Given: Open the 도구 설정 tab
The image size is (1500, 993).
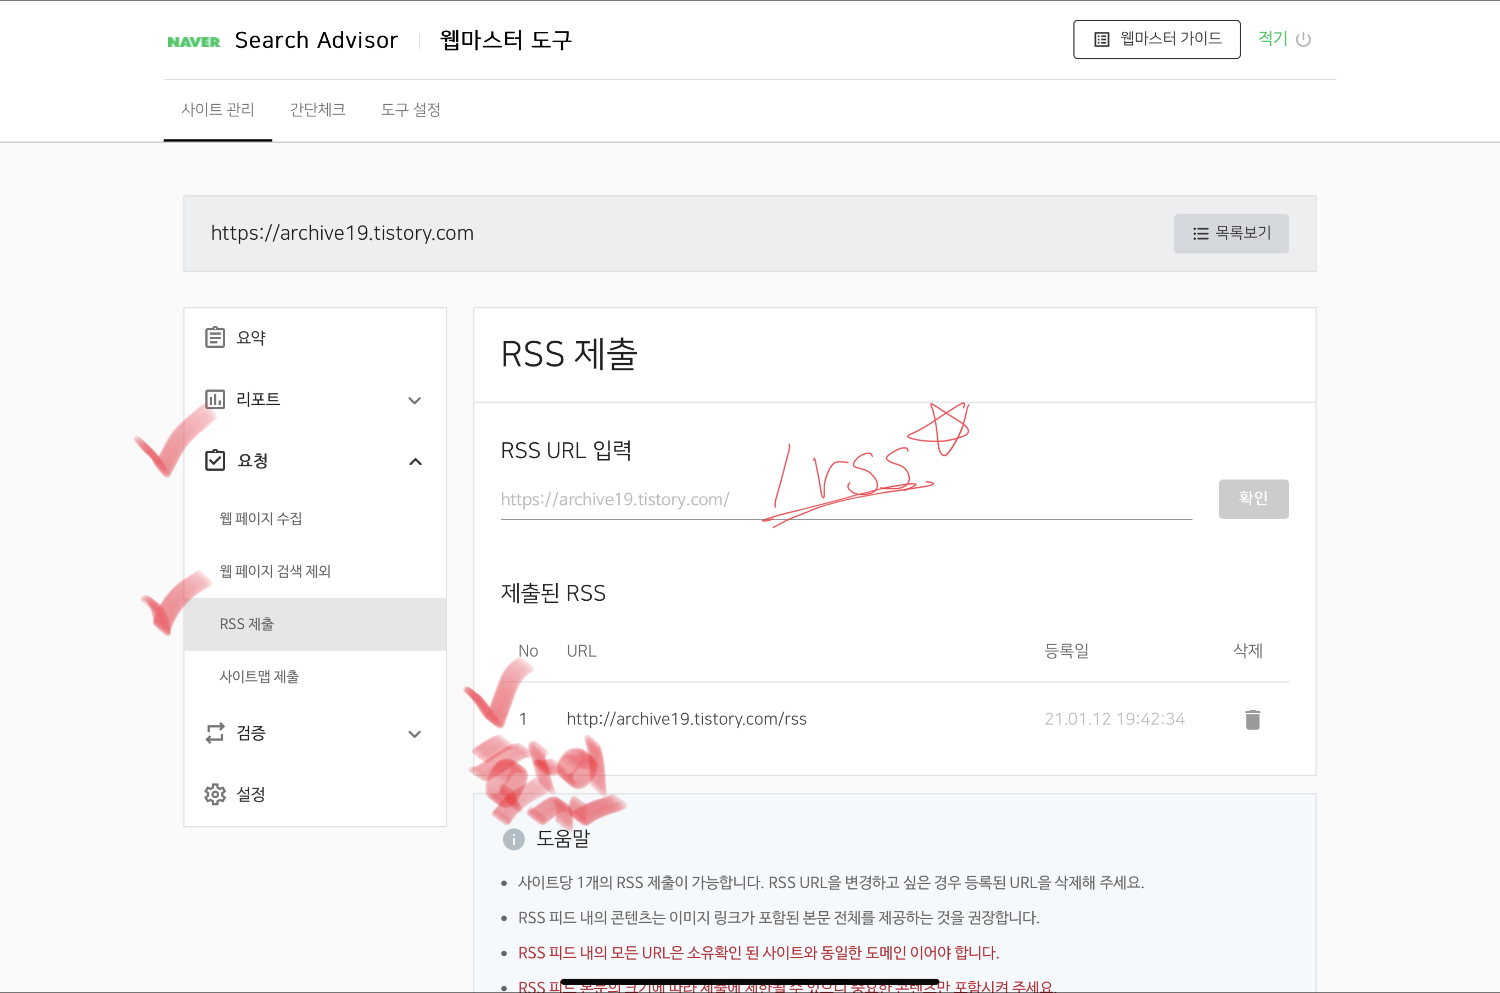Looking at the screenshot, I should [x=411, y=110].
